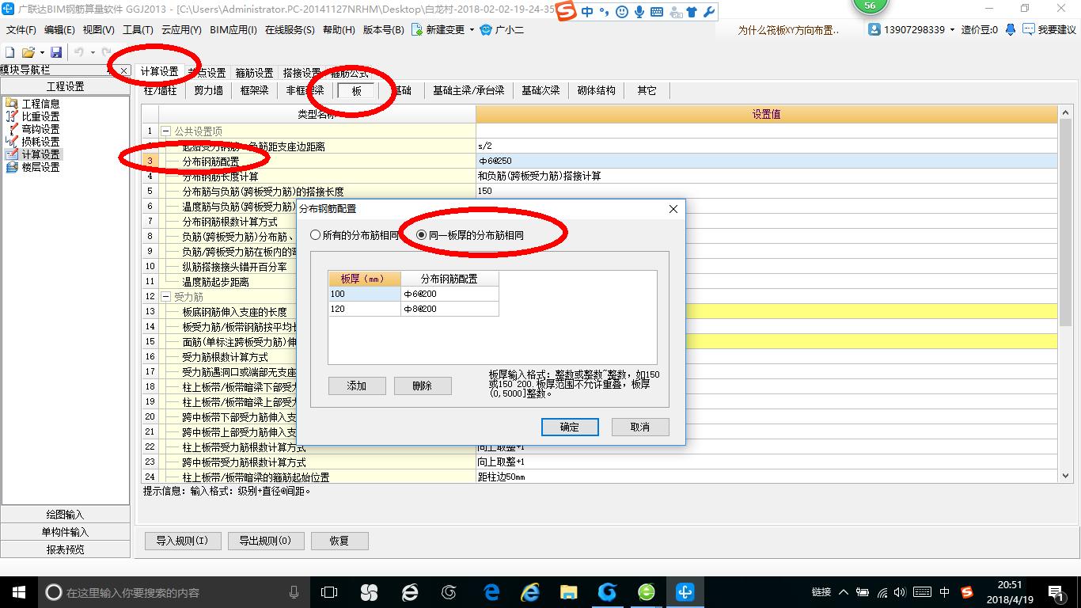This screenshot has width=1081, height=608.
Task: Click Sogou input microphone icon
Action: pyautogui.click(x=639, y=12)
